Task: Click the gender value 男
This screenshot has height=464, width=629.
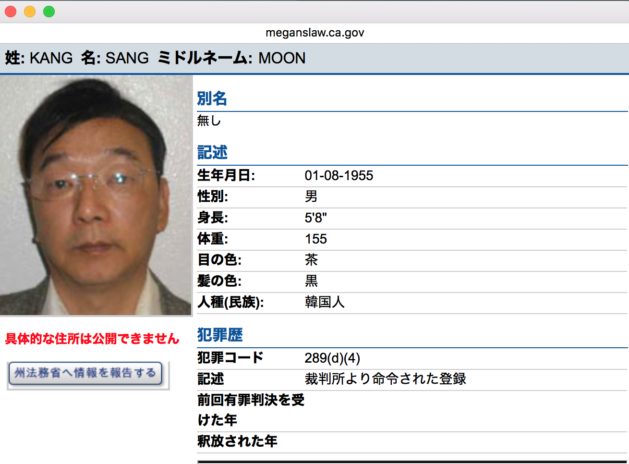Action: click(311, 196)
